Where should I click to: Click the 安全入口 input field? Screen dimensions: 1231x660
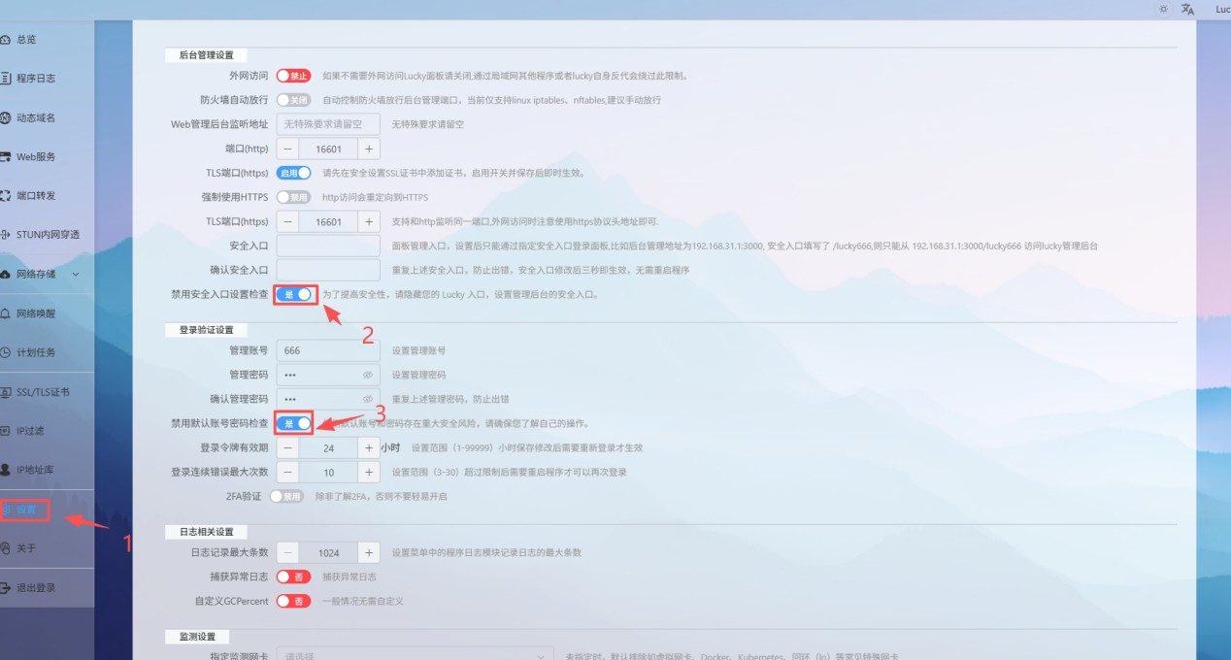328,246
